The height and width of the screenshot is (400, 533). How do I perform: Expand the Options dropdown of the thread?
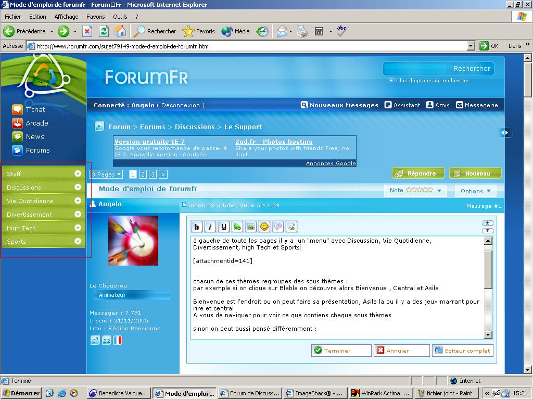[x=475, y=191]
